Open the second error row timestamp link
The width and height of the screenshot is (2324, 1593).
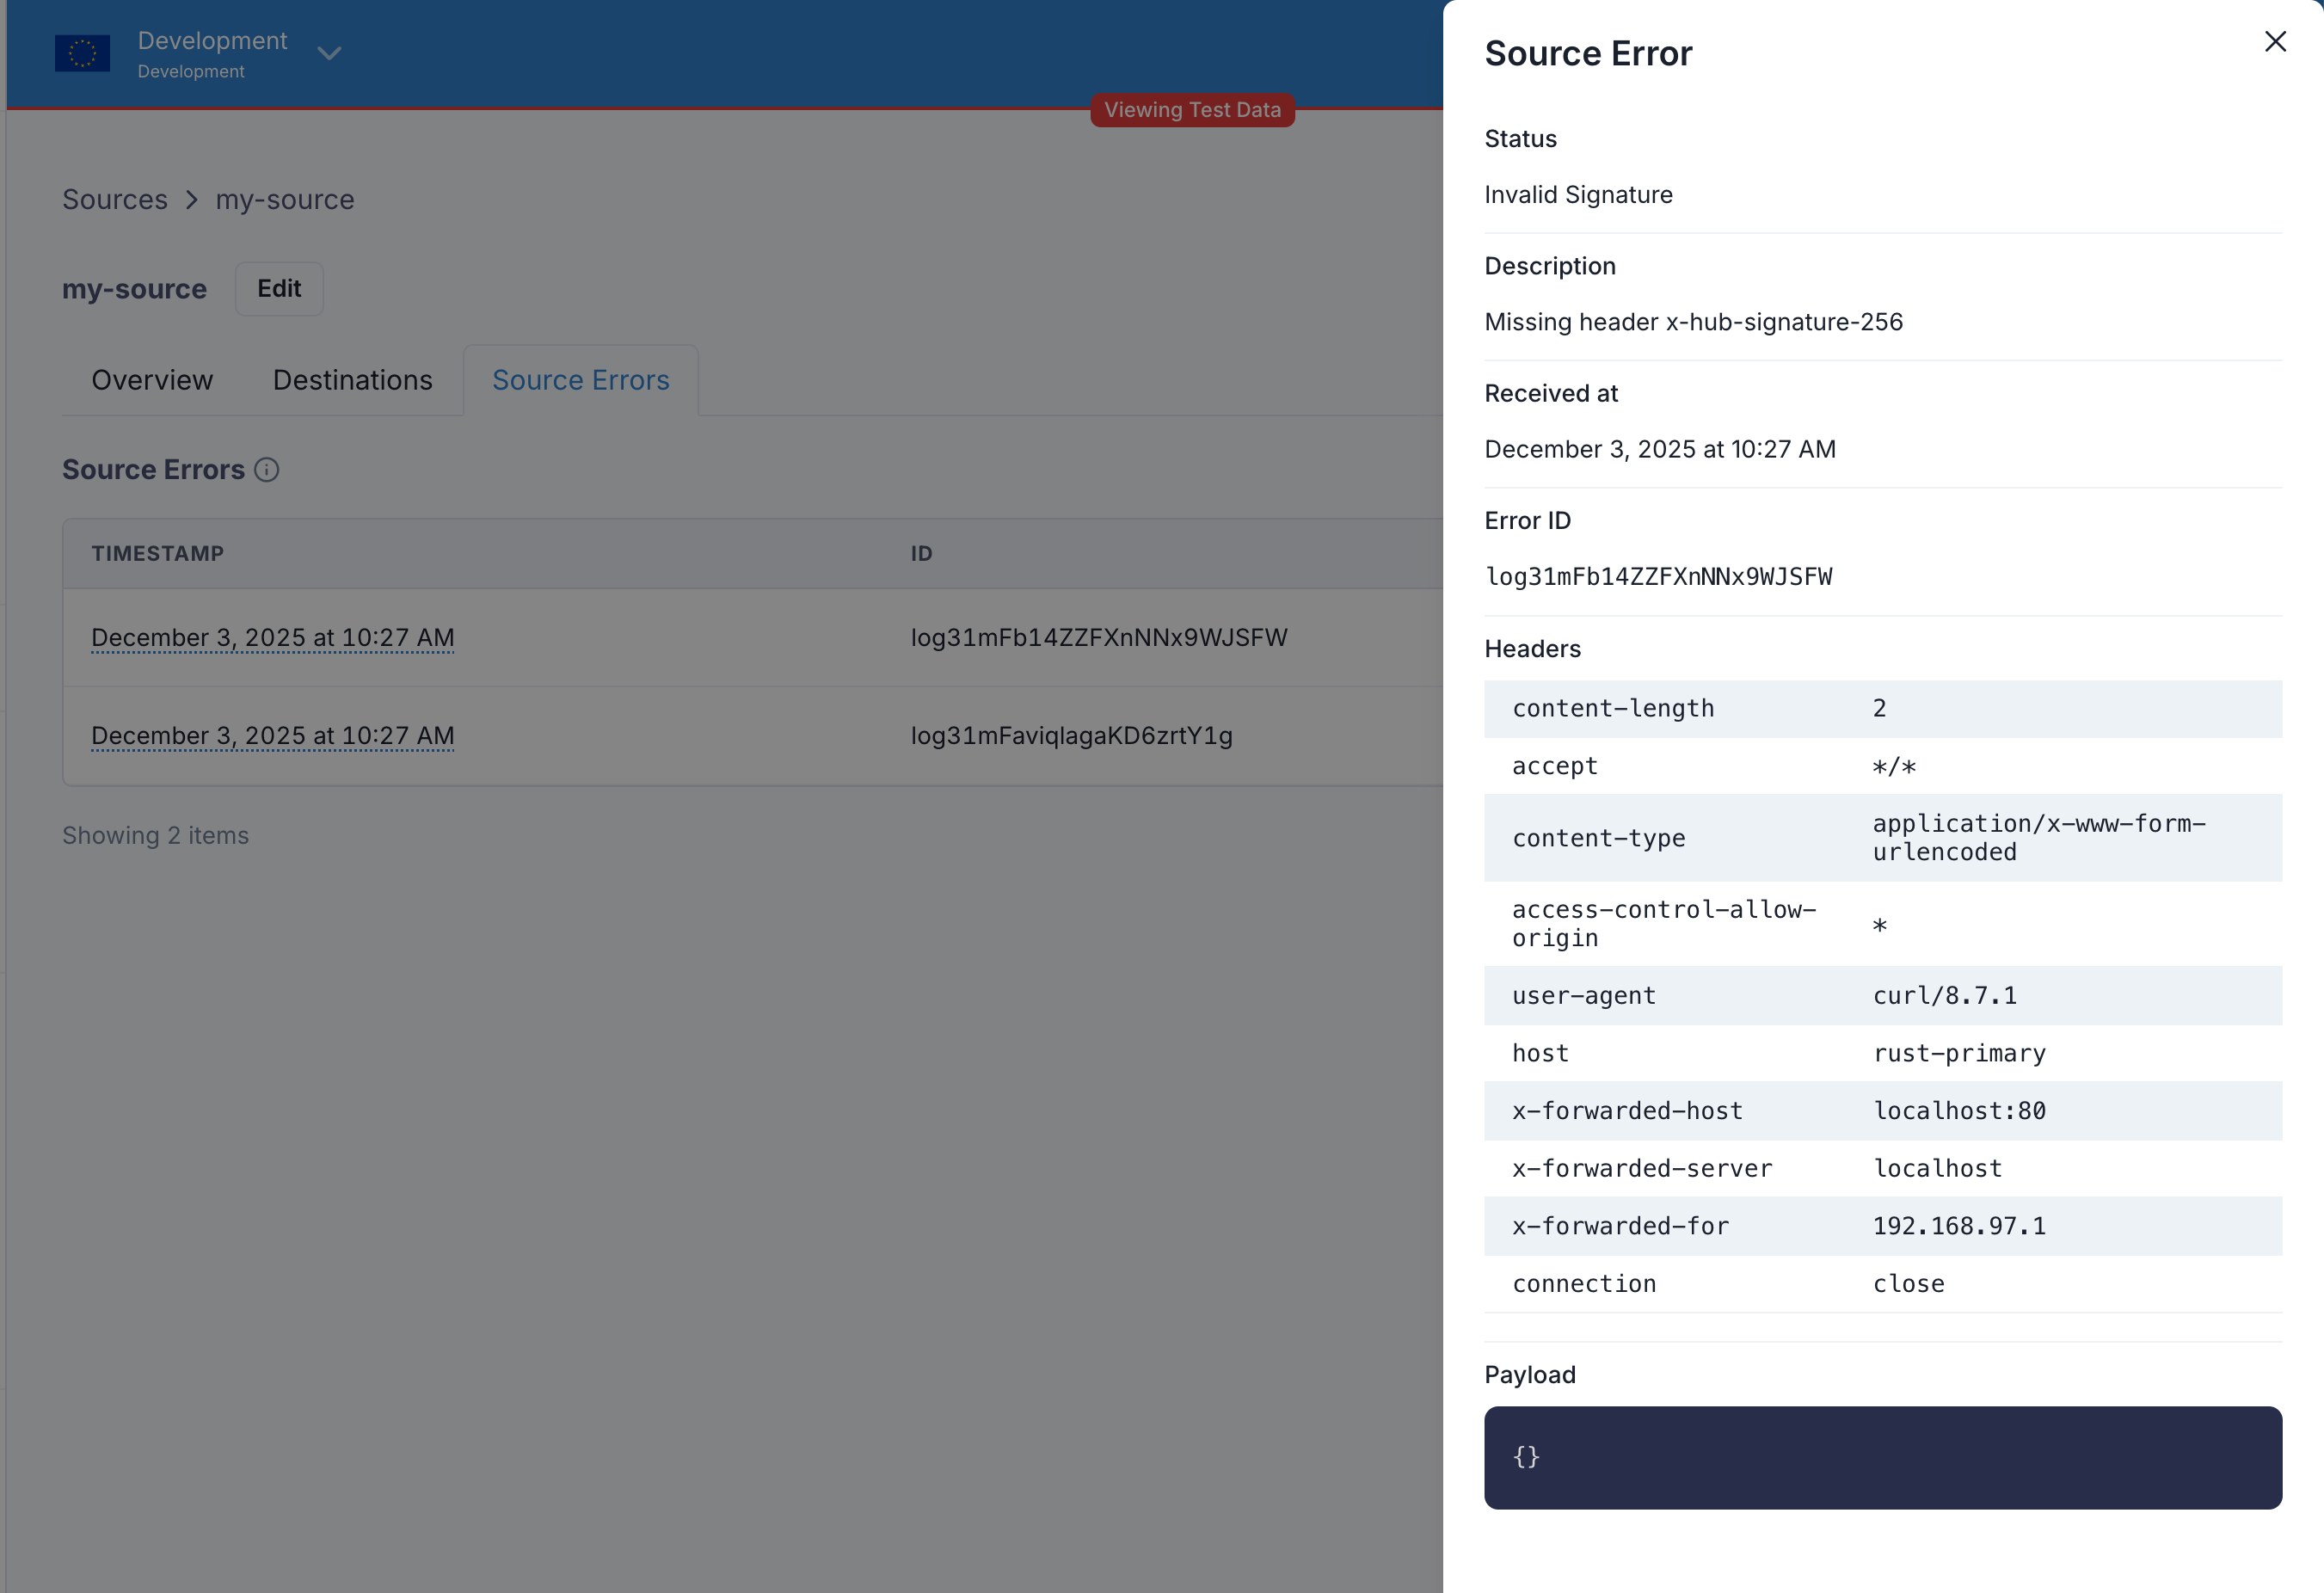(x=273, y=735)
